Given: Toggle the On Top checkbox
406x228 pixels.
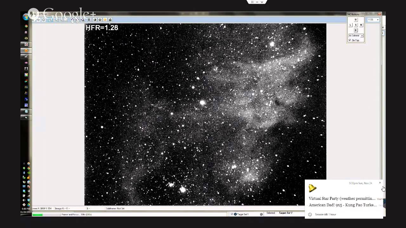Looking at the screenshot, I should [x=350, y=40].
